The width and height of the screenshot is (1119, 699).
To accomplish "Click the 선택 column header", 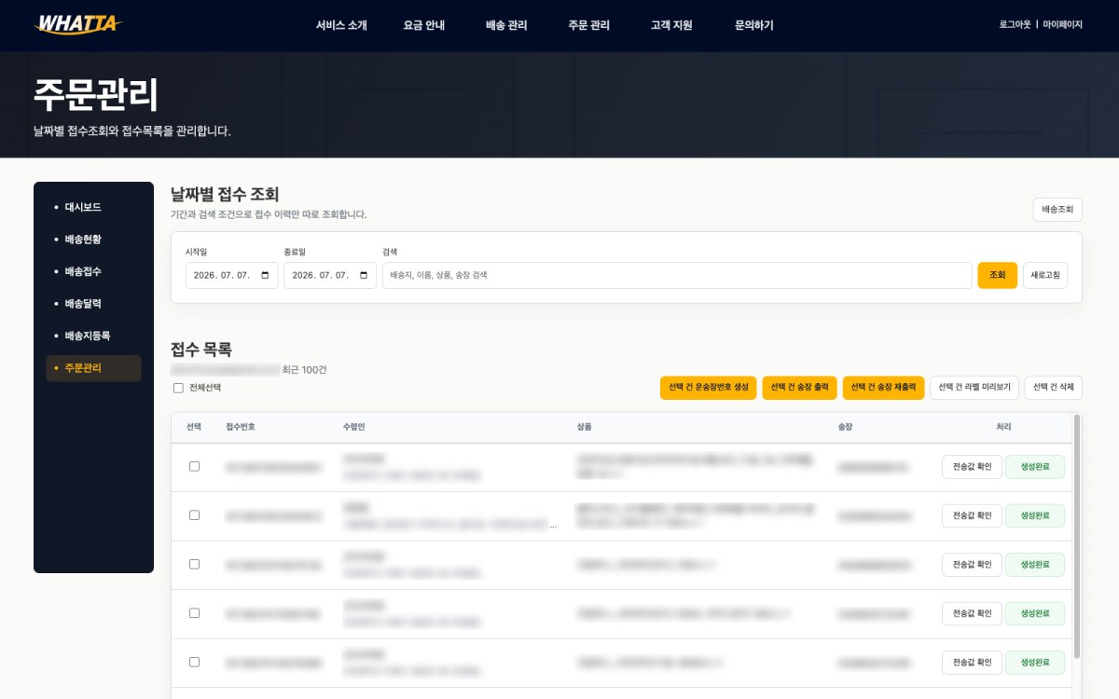I will [194, 427].
